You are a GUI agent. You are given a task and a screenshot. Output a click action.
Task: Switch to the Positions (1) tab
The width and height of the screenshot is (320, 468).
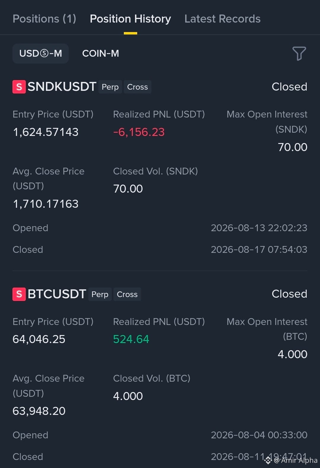tap(44, 19)
